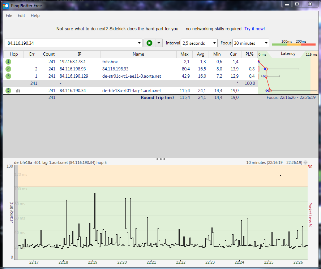Minimize the PingPlotter window

click(x=287, y=4)
